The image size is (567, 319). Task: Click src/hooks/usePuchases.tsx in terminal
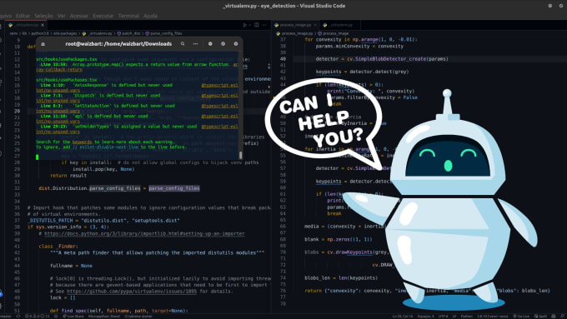coord(67,80)
